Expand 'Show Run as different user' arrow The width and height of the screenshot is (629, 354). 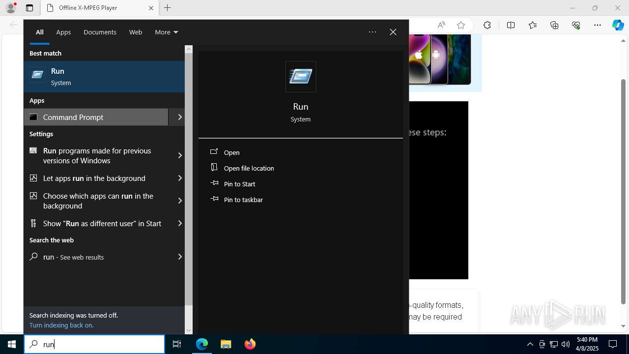tap(180, 223)
